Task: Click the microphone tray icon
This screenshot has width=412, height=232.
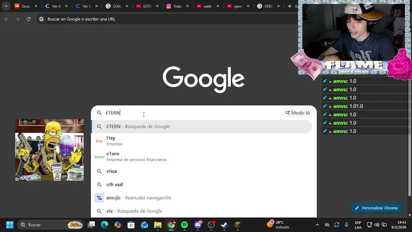Action: coord(346,225)
